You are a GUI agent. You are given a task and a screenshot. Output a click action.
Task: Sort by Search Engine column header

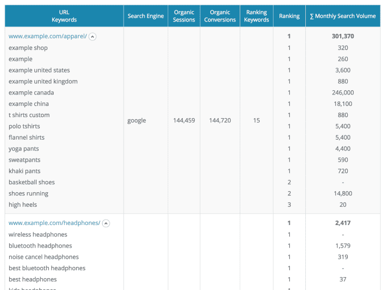146,16
